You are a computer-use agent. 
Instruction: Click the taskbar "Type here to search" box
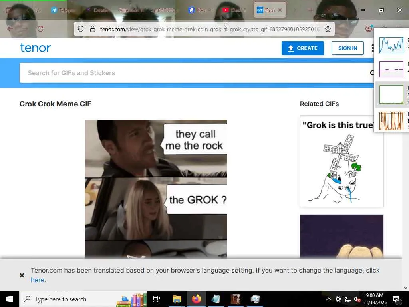[83, 299]
